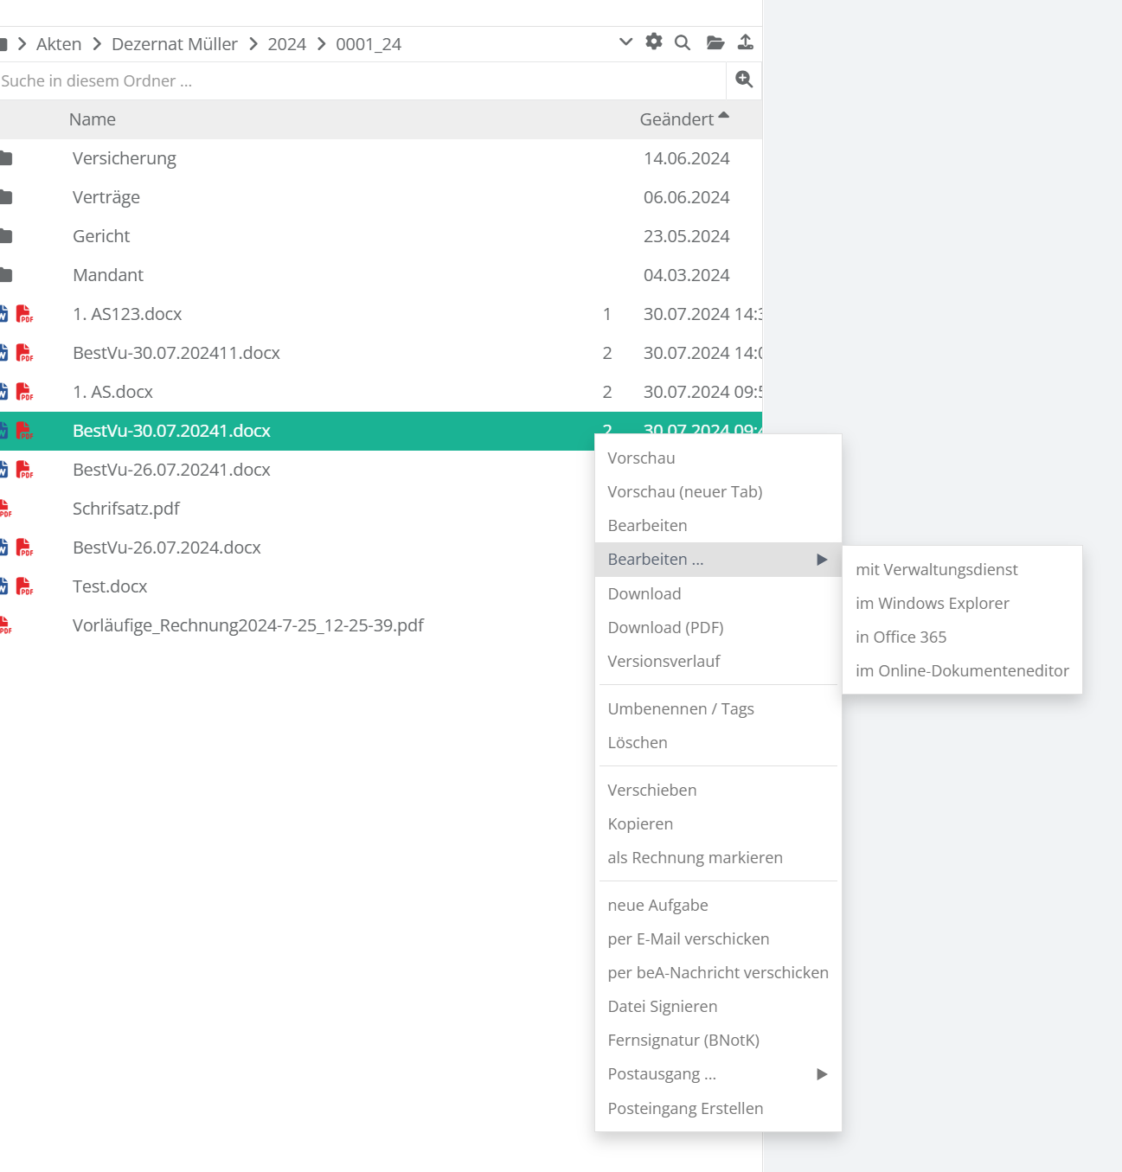Click the upload icon in the toolbar
This screenshot has height=1172, width=1122.
click(746, 42)
